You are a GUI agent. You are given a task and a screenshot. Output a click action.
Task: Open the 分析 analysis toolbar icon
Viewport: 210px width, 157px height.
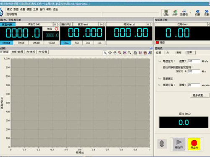point(175,13)
